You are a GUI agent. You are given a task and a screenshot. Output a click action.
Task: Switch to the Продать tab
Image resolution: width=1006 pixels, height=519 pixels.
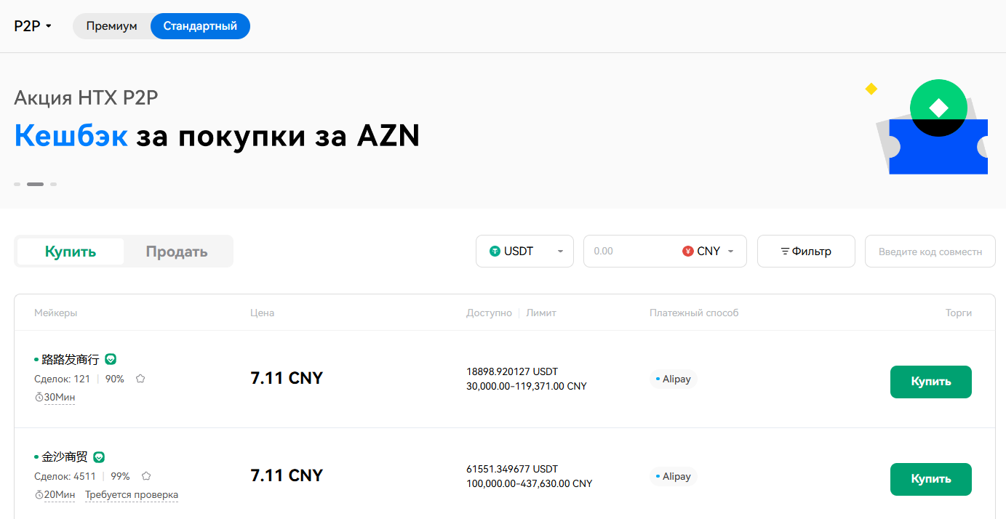177,250
